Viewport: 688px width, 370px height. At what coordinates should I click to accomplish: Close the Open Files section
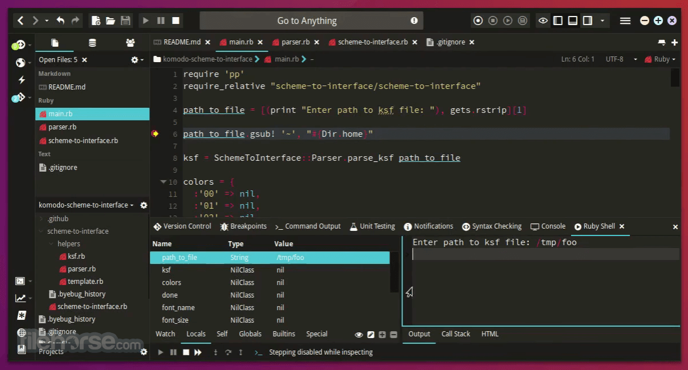tap(84, 59)
